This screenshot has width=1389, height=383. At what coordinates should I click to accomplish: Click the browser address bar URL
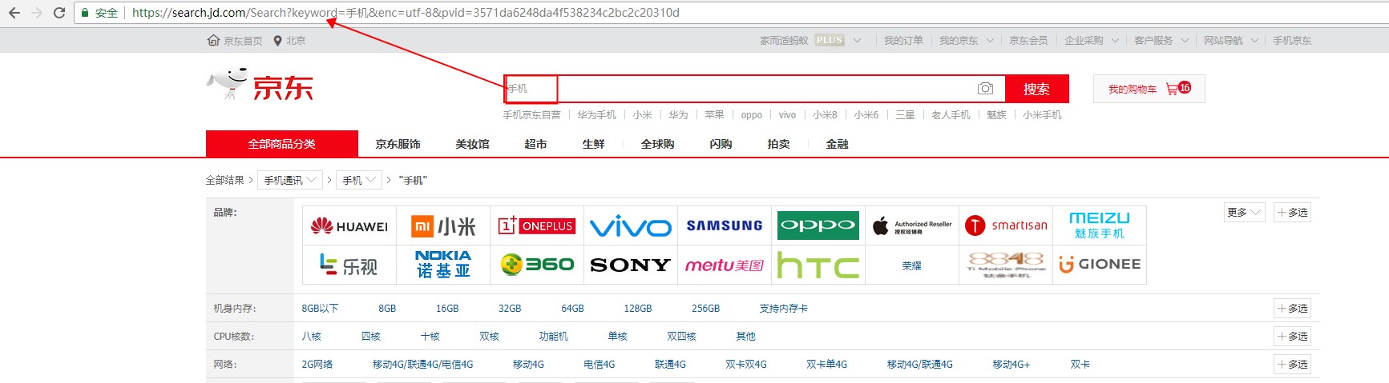406,13
